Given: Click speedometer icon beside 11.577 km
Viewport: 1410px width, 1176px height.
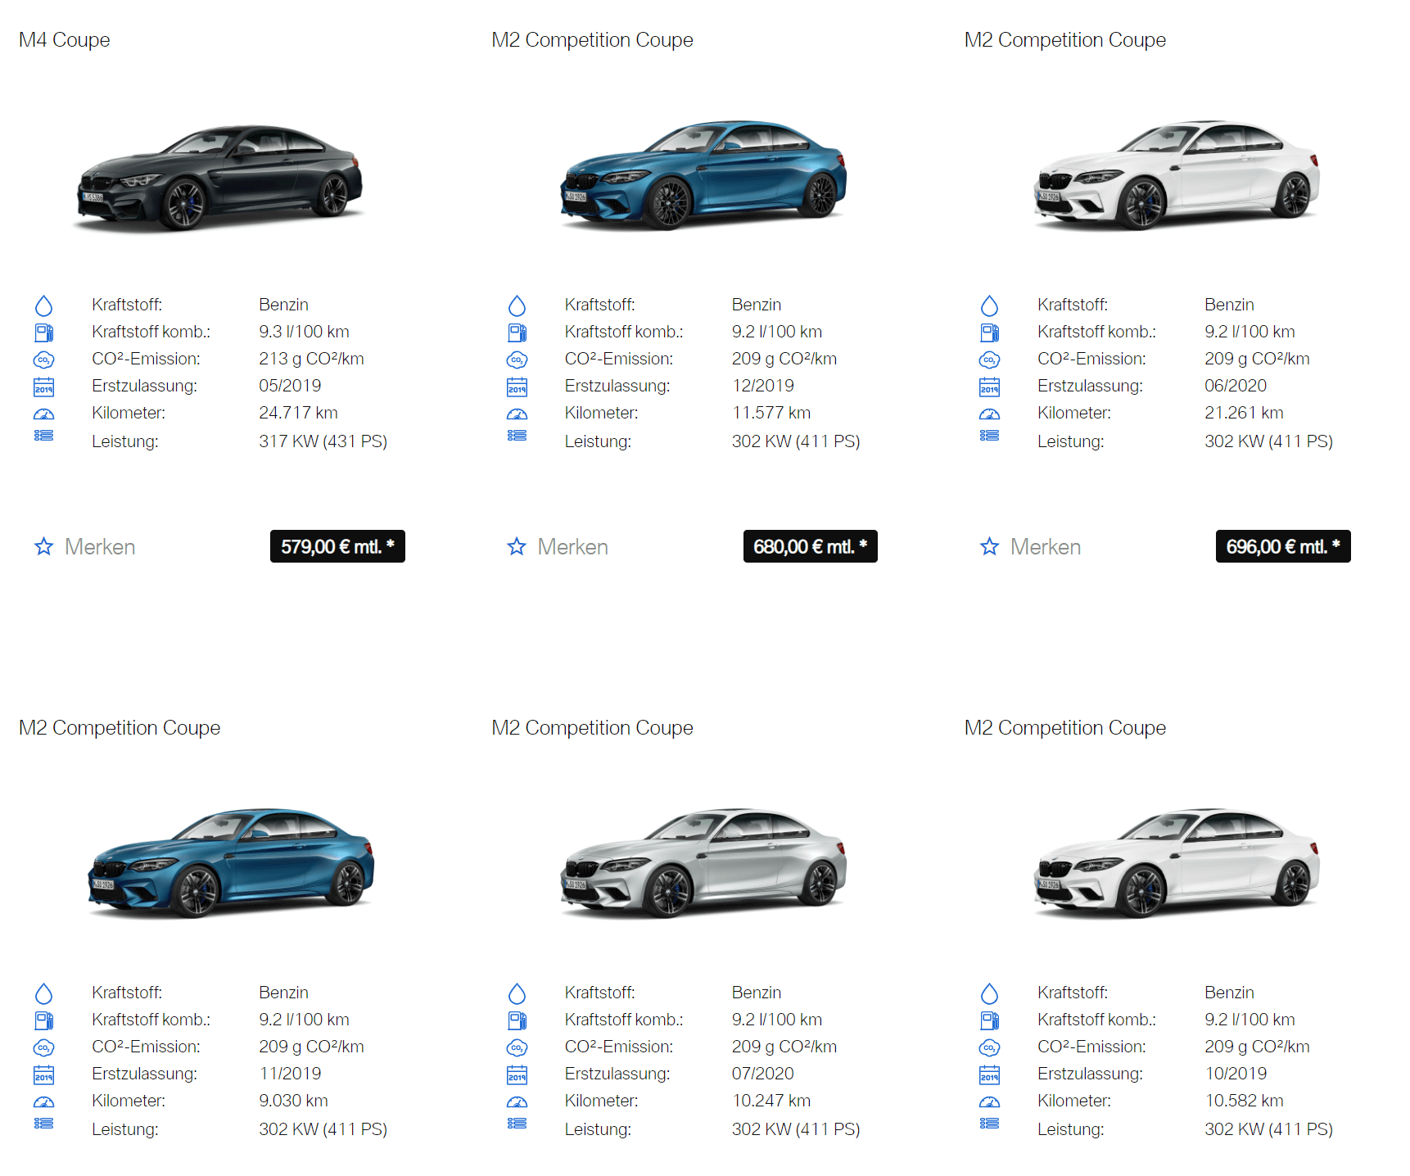Looking at the screenshot, I should [x=517, y=414].
